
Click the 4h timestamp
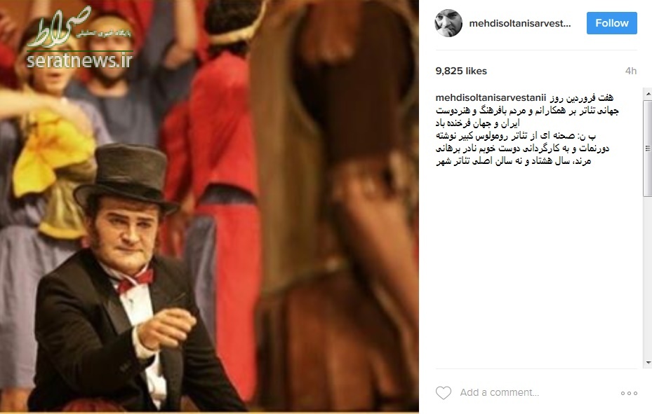click(631, 71)
